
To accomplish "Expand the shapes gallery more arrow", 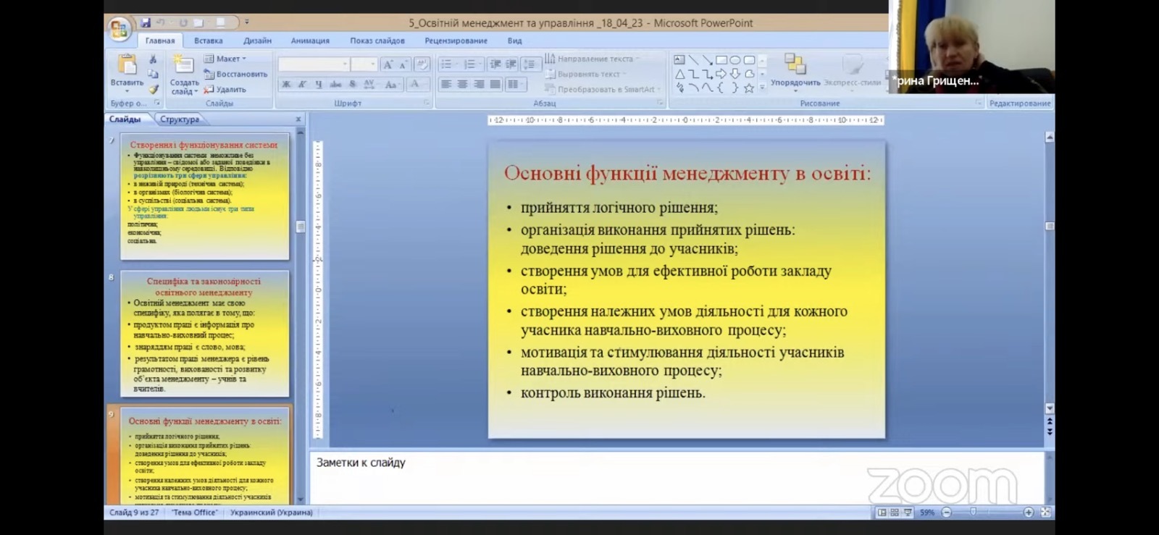I will click(762, 88).
